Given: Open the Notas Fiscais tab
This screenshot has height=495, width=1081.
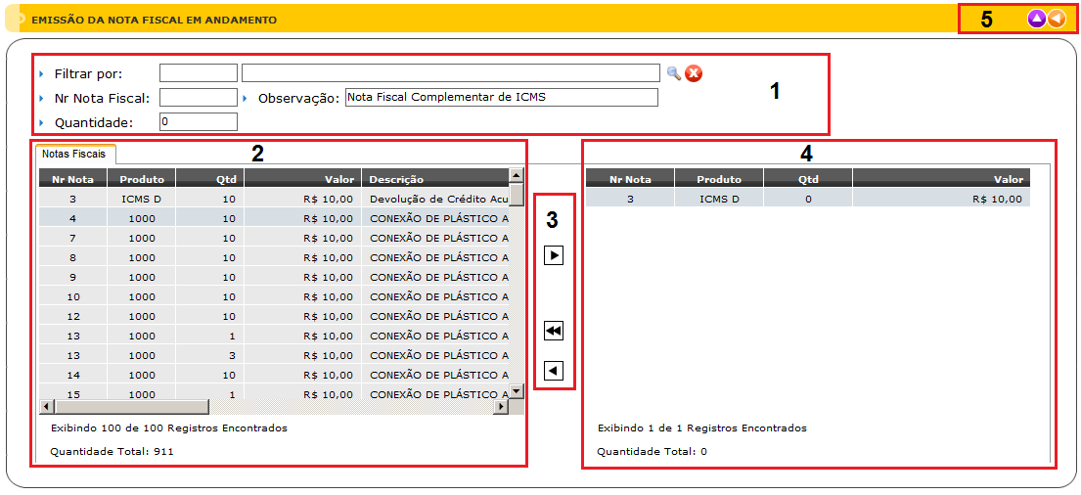Looking at the screenshot, I should [x=74, y=155].
